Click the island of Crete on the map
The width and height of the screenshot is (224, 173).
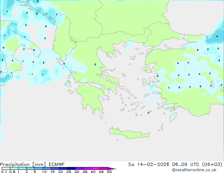click(x=130, y=133)
